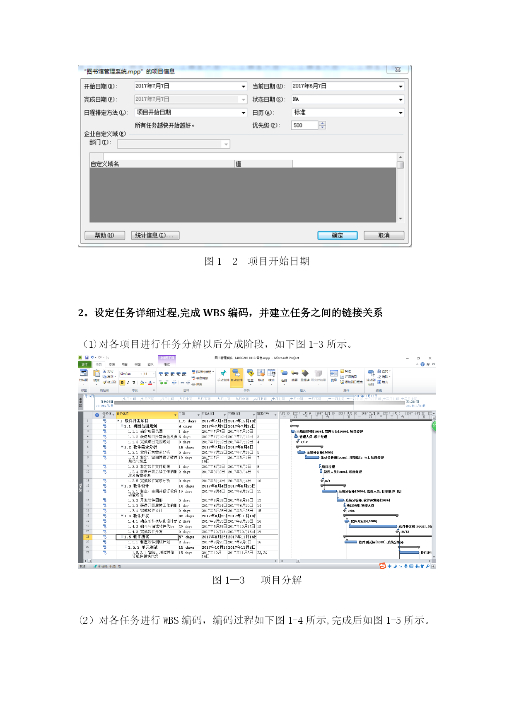Viewport: 514px width, 727px height.
Task: Click the Help (帮助) button in dialog
Action: [105, 235]
